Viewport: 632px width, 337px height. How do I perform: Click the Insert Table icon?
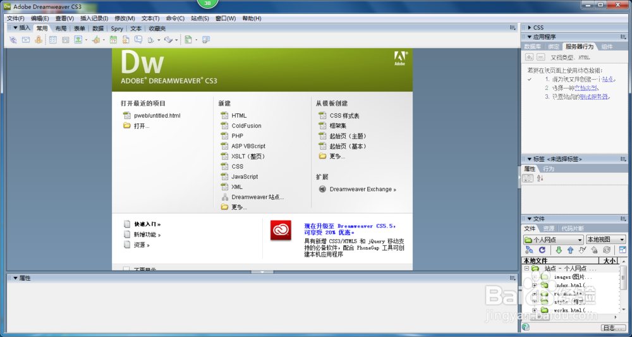[53, 39]
